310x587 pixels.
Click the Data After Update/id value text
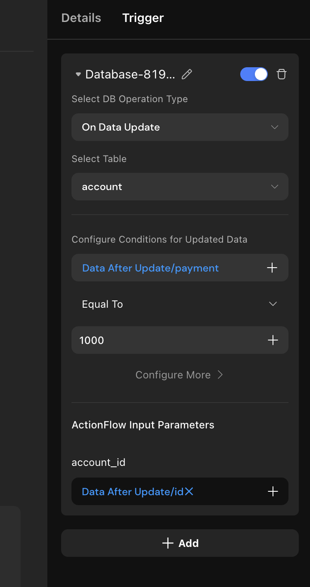coord(133,492)
